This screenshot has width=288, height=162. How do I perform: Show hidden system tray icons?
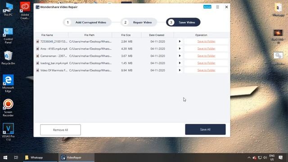249,157
